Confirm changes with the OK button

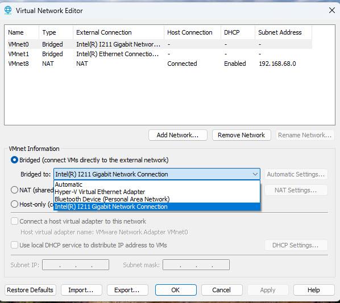(x=176, y=290)
